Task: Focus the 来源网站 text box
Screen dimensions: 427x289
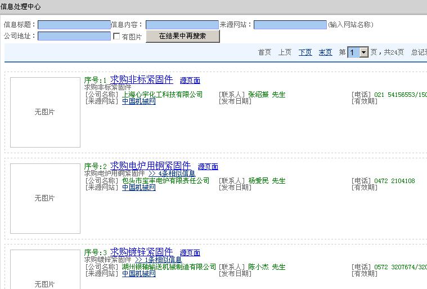Action: click(290, 25)
